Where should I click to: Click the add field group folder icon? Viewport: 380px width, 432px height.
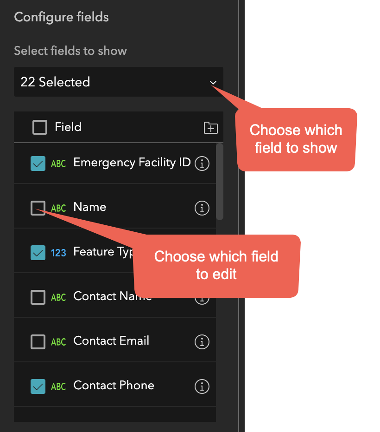click(211, 128)
